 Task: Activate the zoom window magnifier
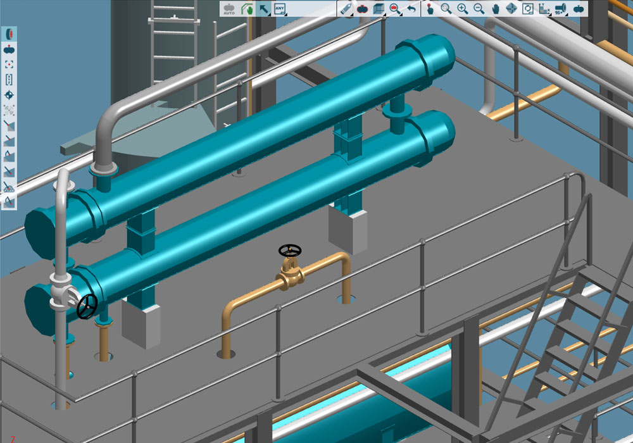[x=446, y=9]
